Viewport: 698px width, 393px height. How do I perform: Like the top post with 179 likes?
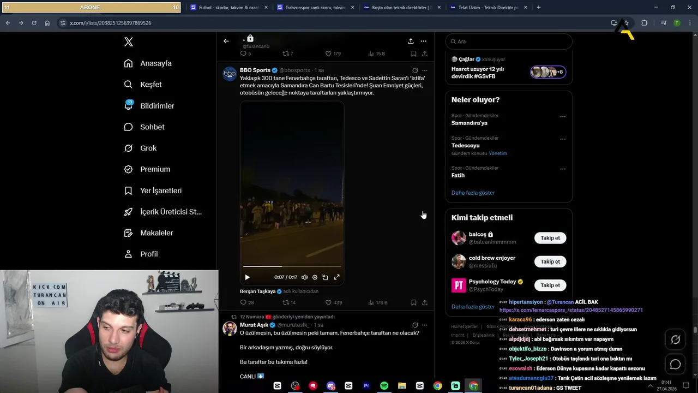(x=333, y=53)
